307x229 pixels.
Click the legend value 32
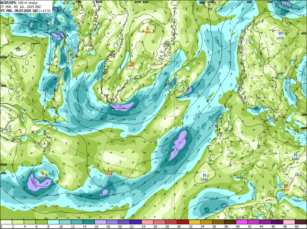pos(190,227)
